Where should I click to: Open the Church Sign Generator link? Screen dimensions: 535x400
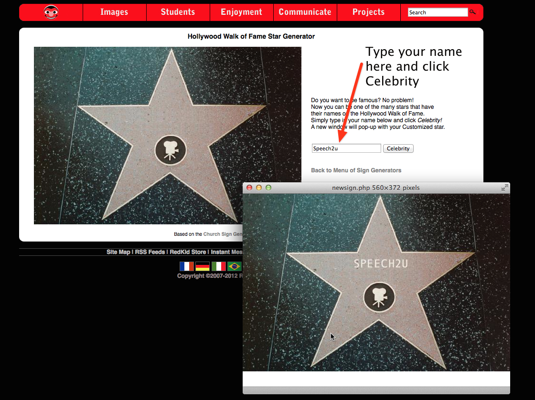pos(223,234)
